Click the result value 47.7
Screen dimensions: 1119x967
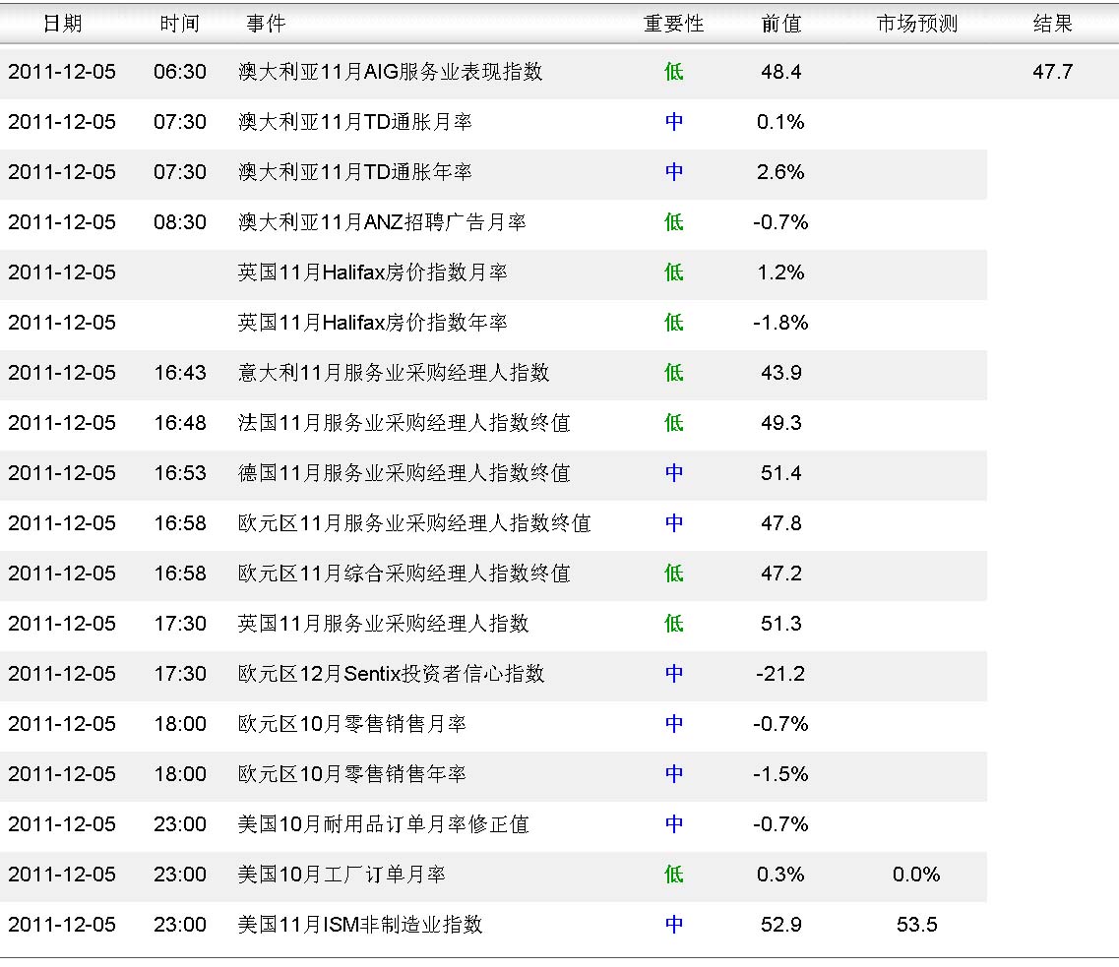pyautogui.click(x=1053, y=71)
